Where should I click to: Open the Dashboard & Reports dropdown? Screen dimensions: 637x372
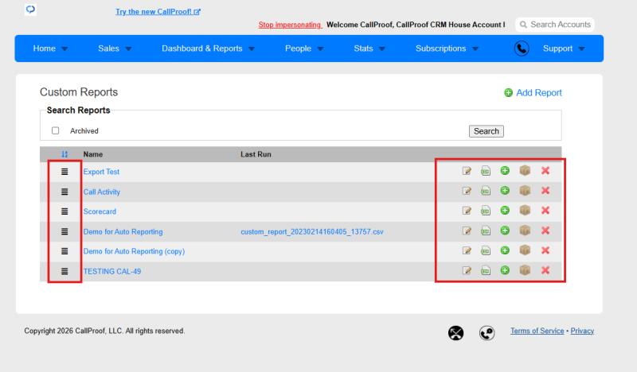(x=209, y=48)
